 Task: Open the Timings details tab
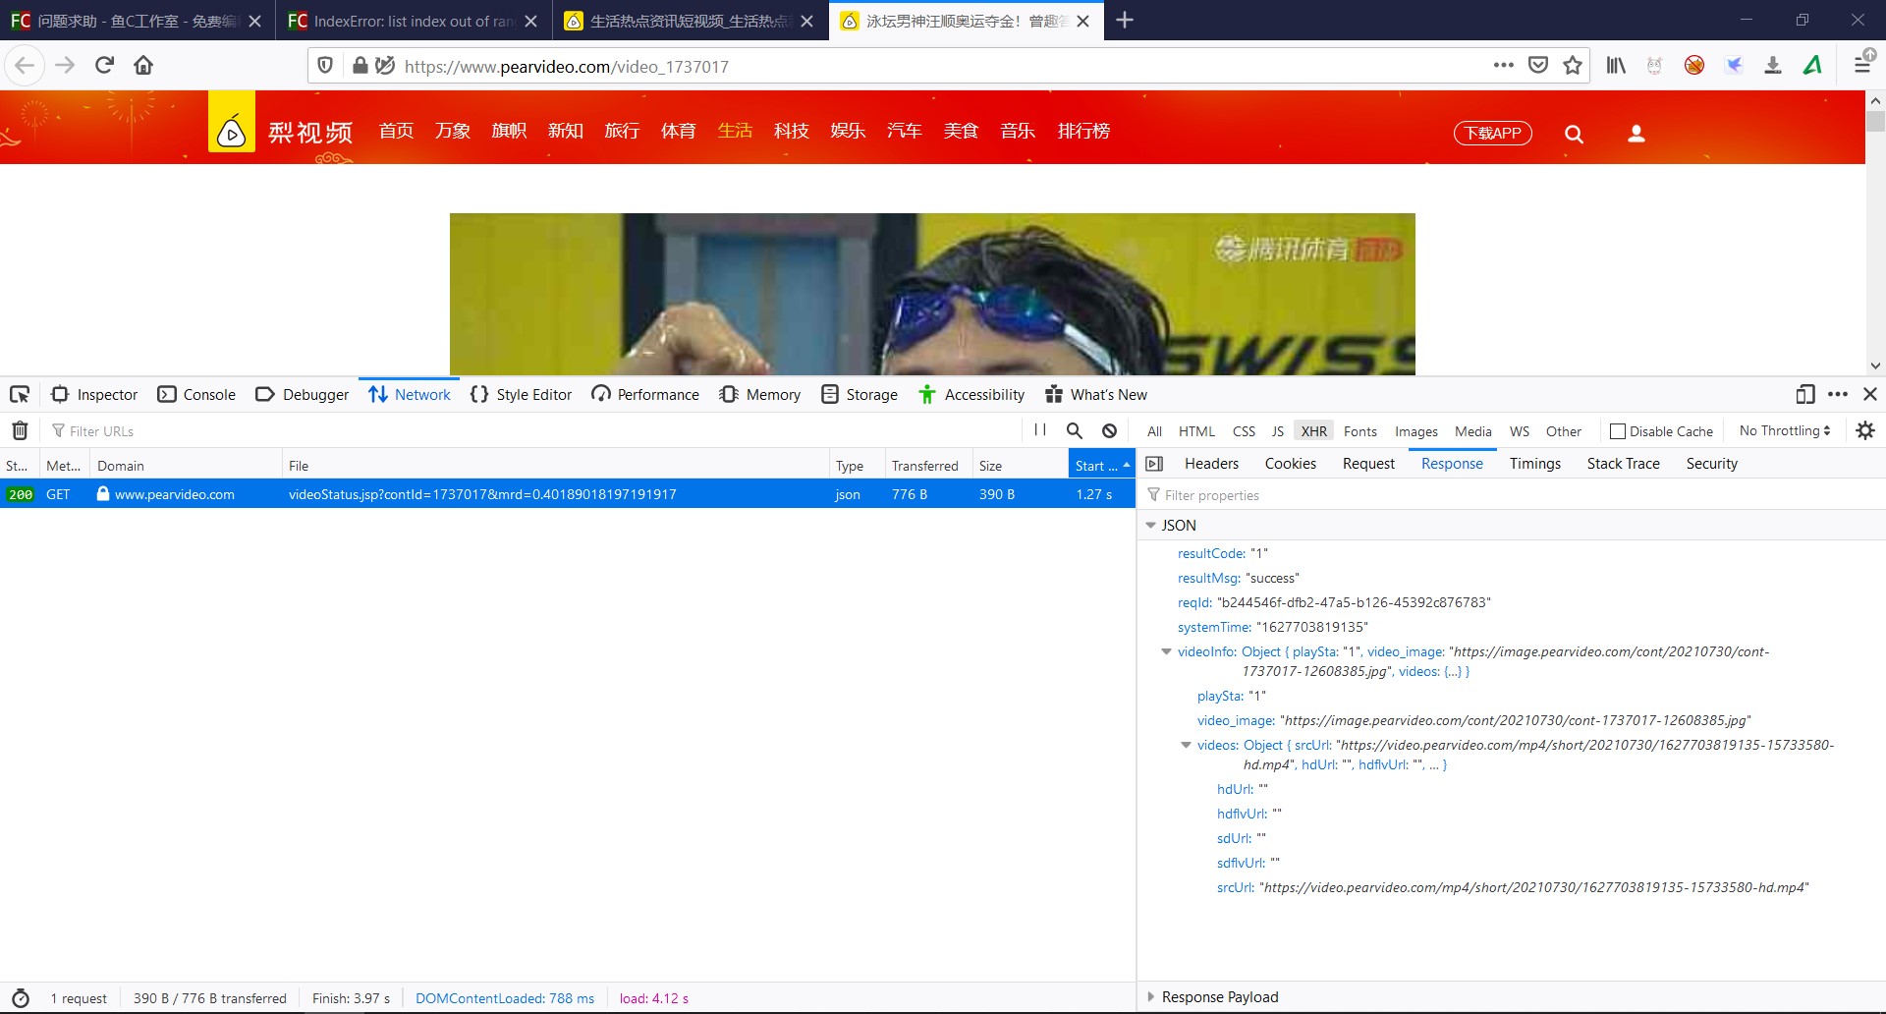pos(1534,464)
